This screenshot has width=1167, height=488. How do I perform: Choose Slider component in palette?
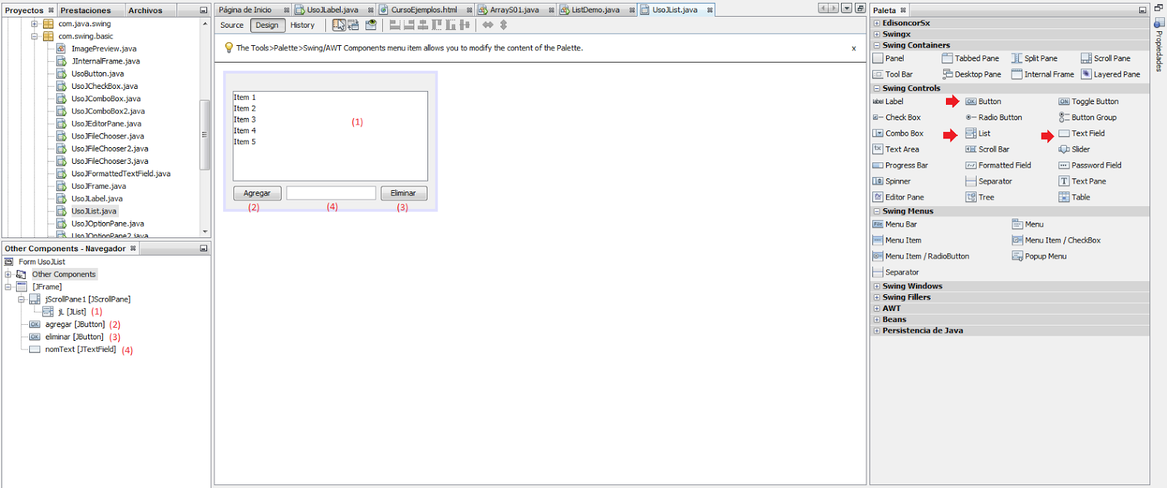coord(1074,149)
